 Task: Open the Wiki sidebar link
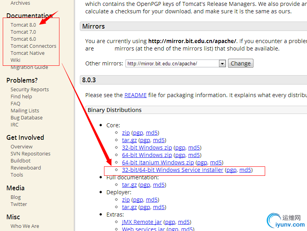coord(16,60)
